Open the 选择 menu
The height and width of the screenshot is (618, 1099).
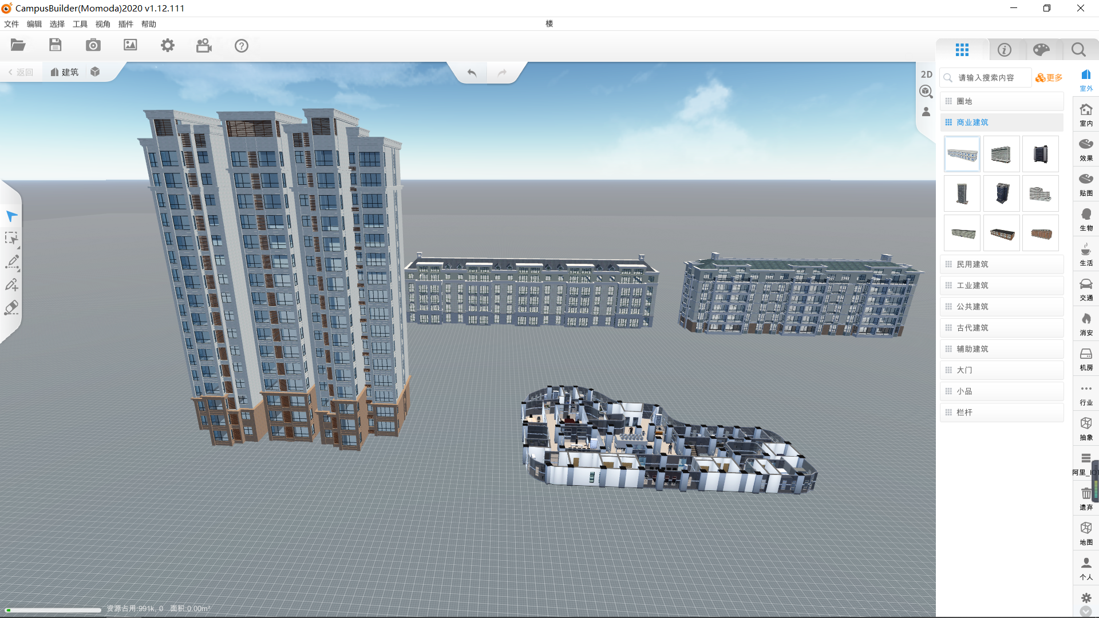point(57,24)
